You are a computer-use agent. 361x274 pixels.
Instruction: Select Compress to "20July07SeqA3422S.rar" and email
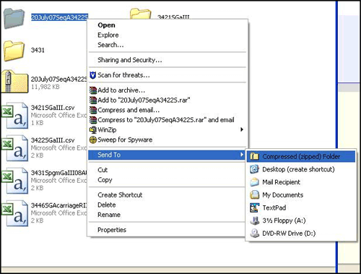click(x=166, y=120)
